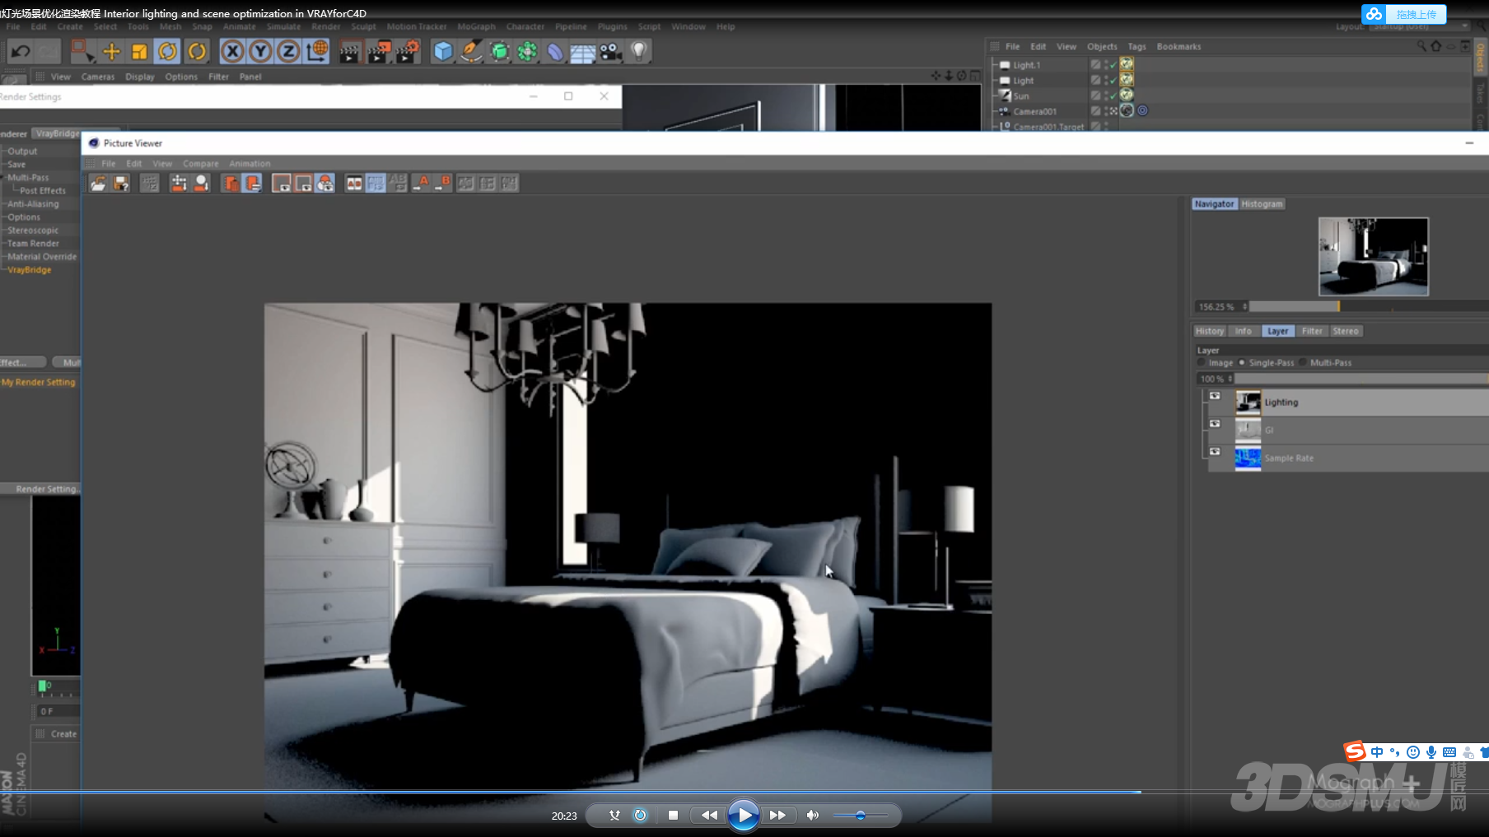Set image as A comparison
The width and height of the screenshot is (1489, 837).
[422, 183]
